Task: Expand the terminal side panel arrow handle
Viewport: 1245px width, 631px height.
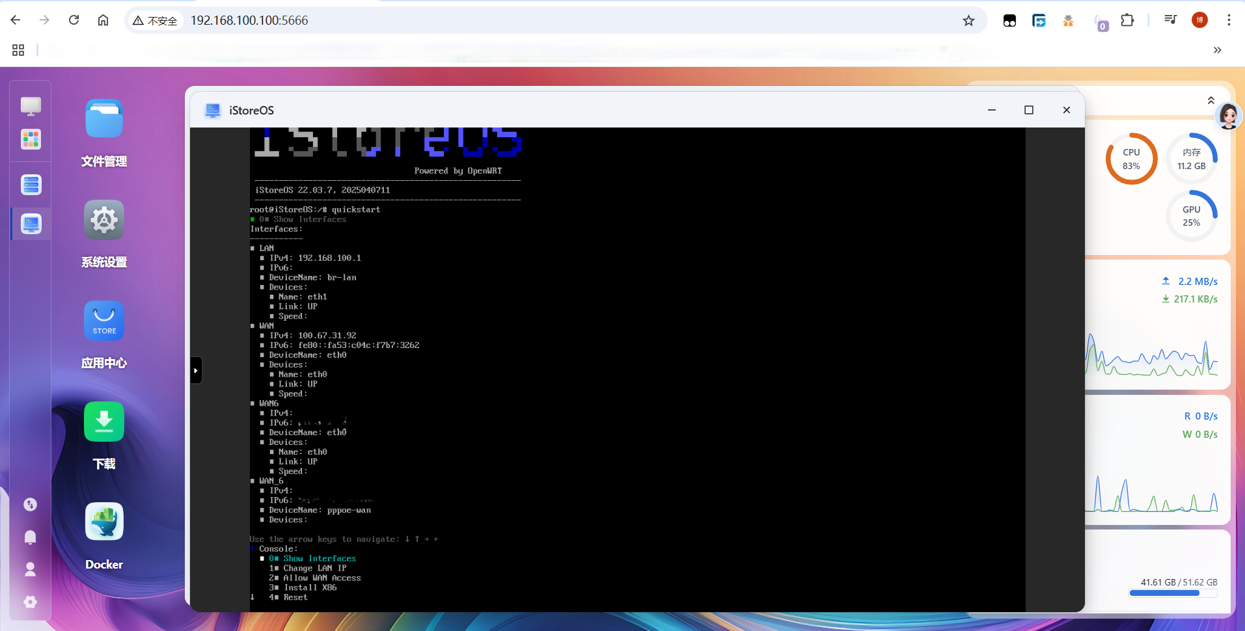Action: pos(196,370)
